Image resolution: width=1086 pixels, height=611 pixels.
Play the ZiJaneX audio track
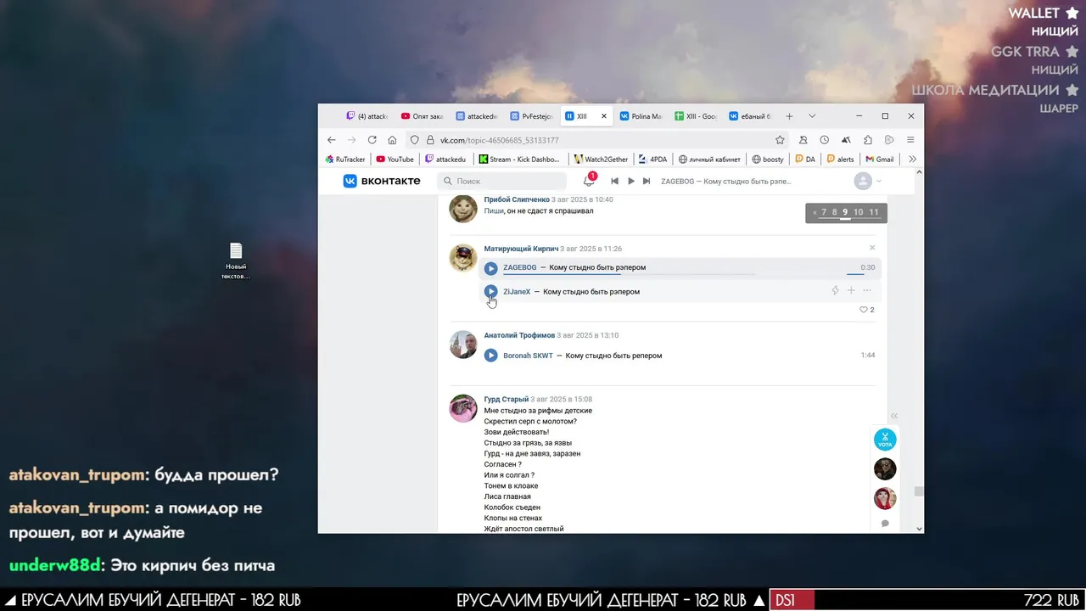pyautogui.click(x=490, y=291)
